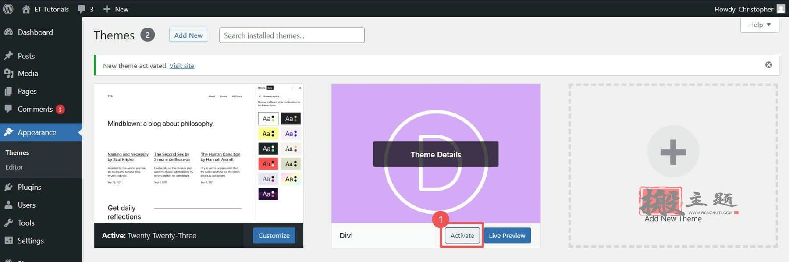Viewport: 789px width, 262px height.
Task: Open Pages menu item
Action: point(27,91)
